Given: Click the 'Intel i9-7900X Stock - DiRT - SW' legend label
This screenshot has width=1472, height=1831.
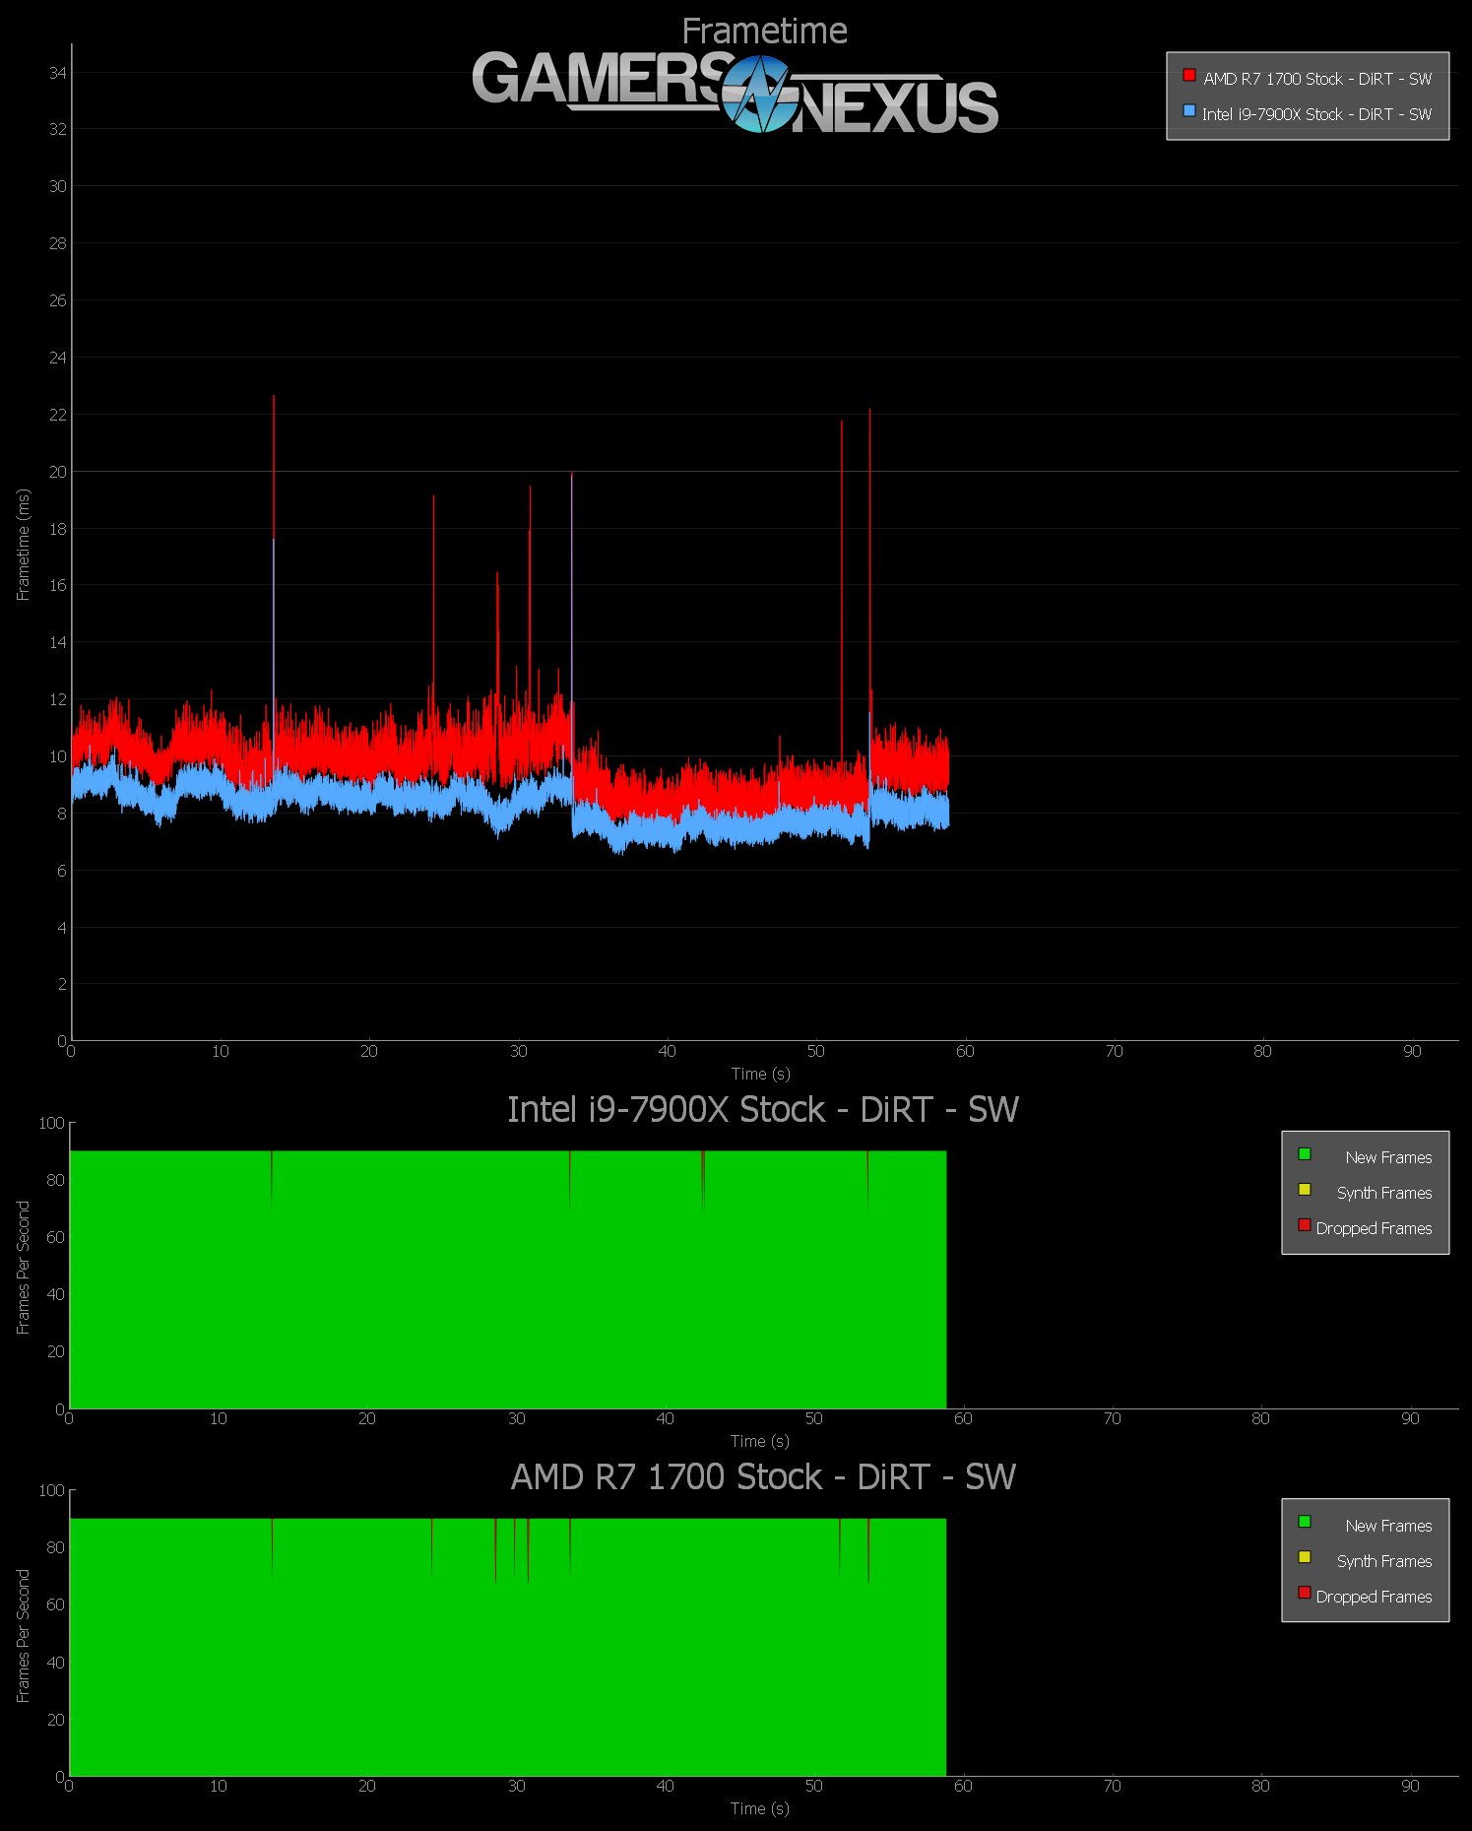Looking at the screenshot, I should click(x=1317, y=114).
